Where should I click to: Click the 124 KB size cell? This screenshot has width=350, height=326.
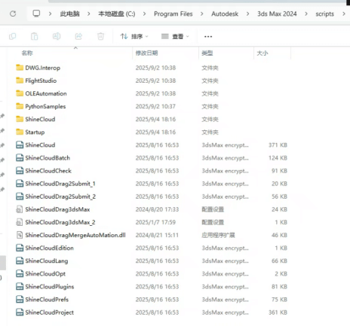coord(278,158)
